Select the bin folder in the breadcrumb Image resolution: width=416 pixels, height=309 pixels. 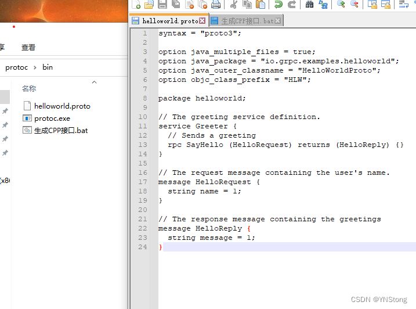click(48, 67)
